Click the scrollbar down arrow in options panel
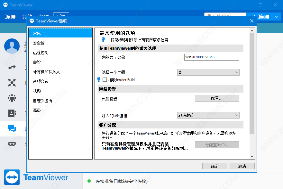This screenshot has width=283, height=189. (x=252, y=156)
